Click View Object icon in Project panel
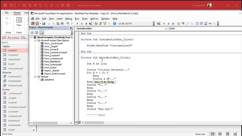 [x=36, y=33]
